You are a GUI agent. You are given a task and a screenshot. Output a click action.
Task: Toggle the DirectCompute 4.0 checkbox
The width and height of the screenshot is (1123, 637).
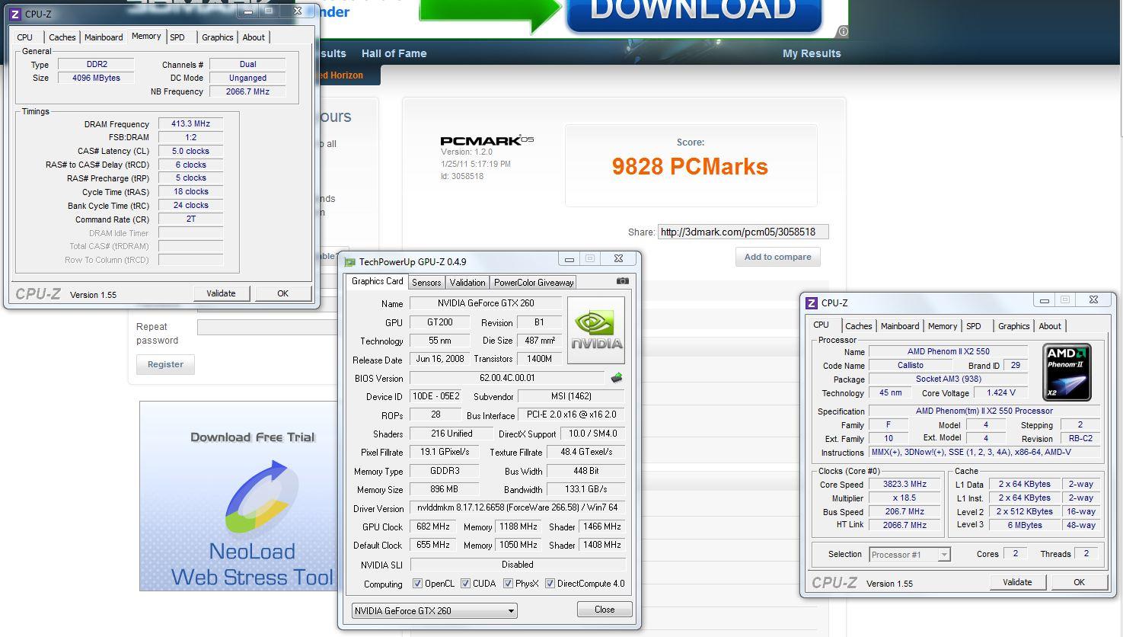[x=550, y=584]
